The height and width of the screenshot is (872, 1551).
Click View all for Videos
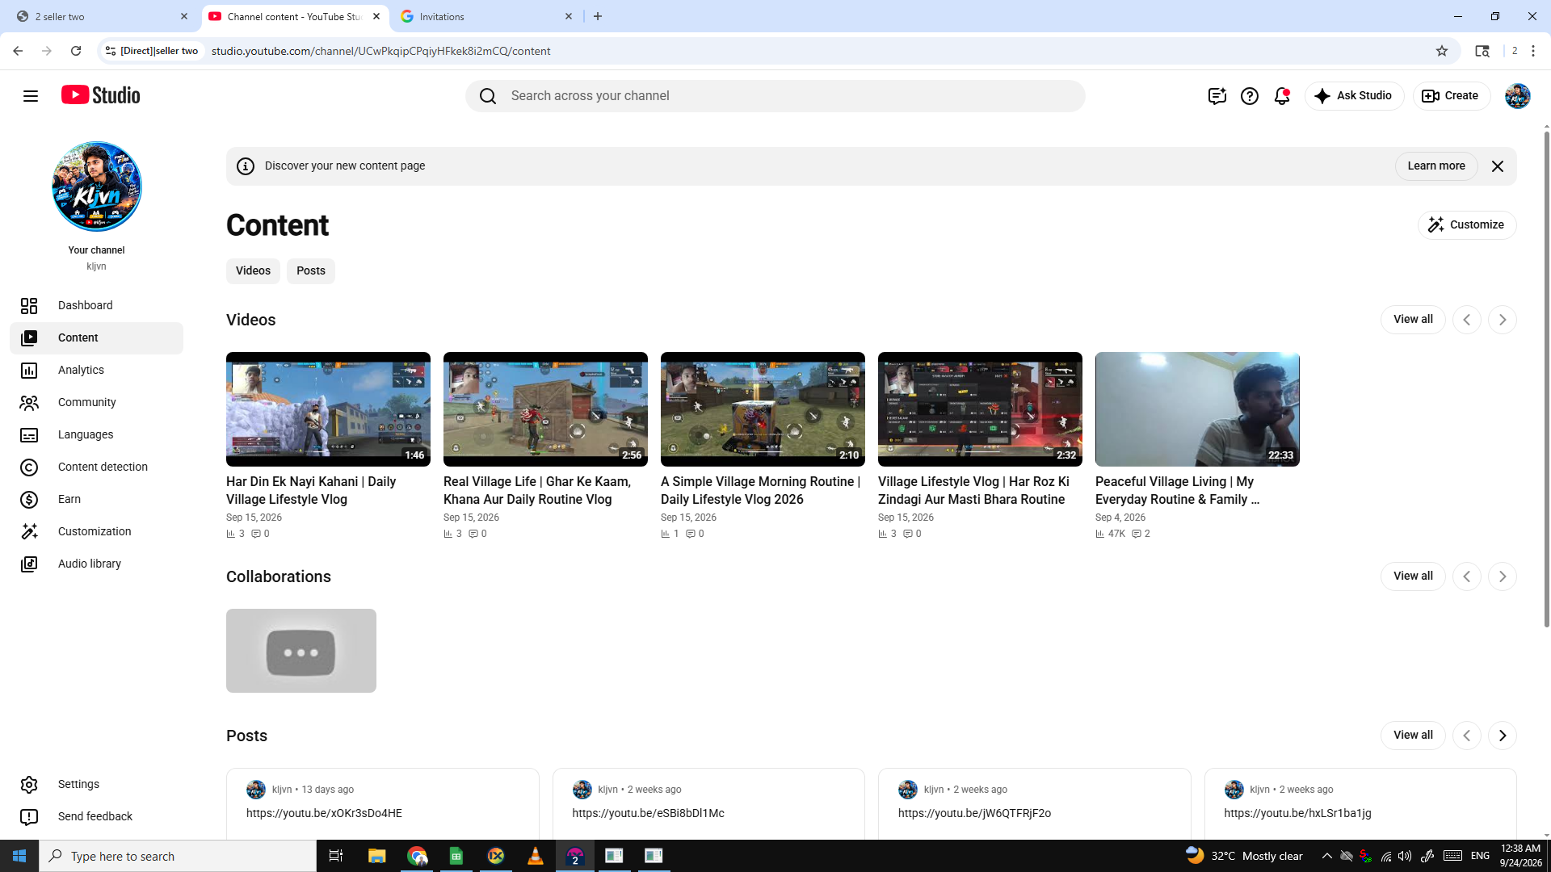coord(1413,320)
